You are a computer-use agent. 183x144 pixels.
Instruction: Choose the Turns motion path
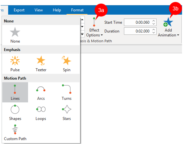pos(67,92)
